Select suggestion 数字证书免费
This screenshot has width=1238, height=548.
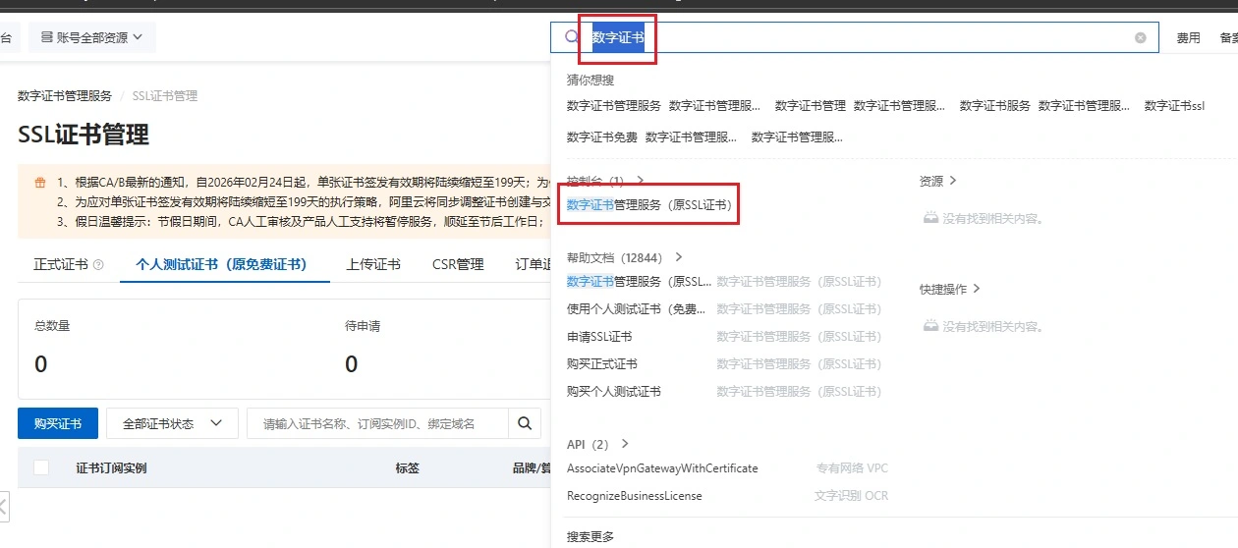point(602,137)
